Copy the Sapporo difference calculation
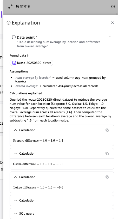 107,130
